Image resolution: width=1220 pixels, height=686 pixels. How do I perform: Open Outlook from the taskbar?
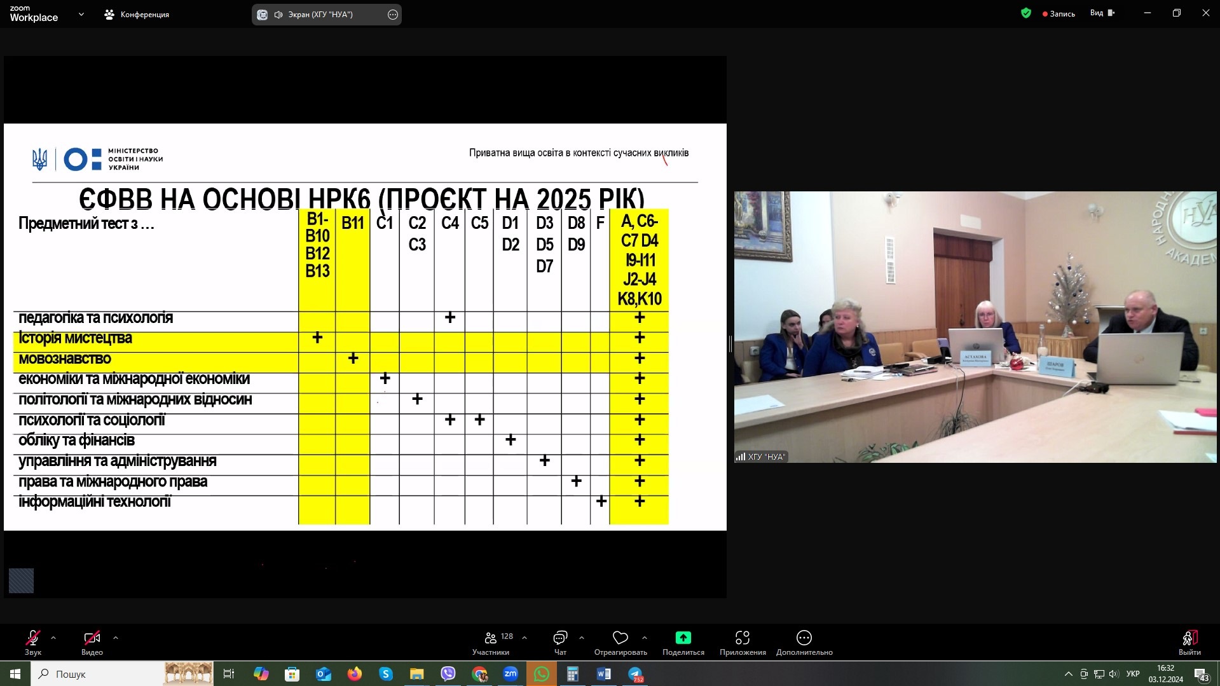click(x=324, y=674)
